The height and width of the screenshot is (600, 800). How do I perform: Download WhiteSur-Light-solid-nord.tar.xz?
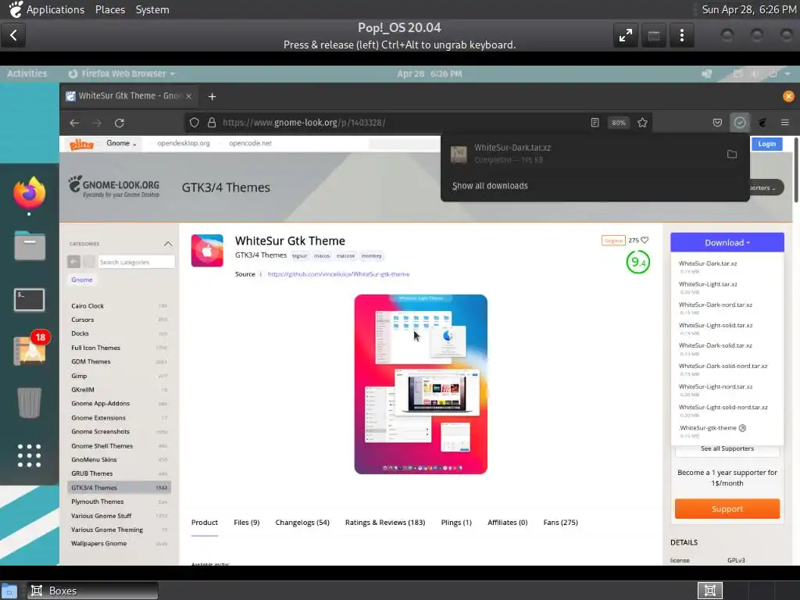pyautogui.click(x=723, y=407)
